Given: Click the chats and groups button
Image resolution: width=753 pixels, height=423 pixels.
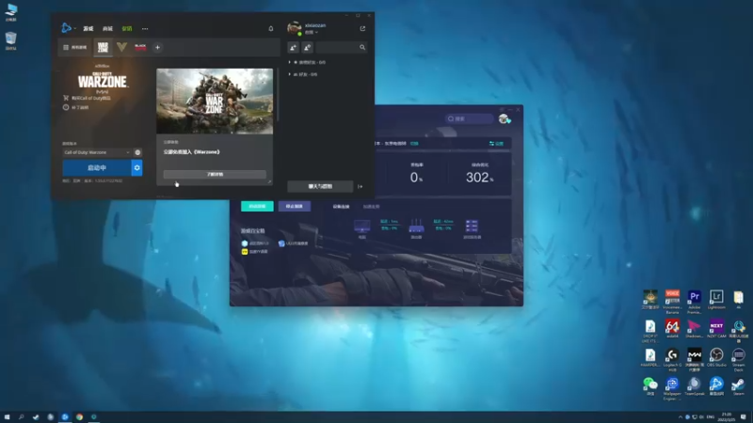Looking at the screenshot, I should (320, 186).
